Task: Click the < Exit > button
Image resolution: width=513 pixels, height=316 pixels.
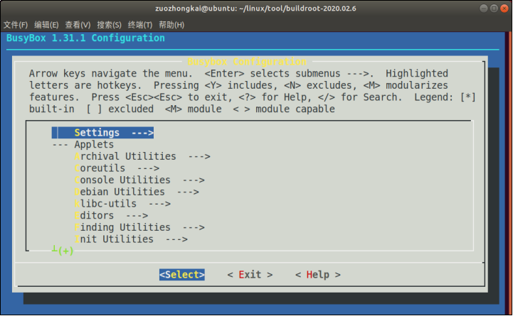Action: click(250, 275)
